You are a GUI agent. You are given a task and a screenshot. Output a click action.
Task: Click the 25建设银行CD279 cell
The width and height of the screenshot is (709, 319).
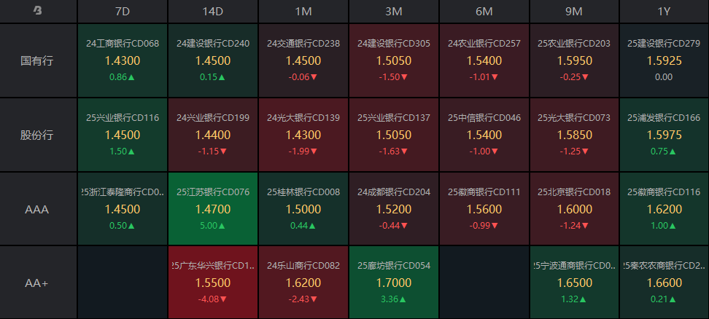(664, 60)
